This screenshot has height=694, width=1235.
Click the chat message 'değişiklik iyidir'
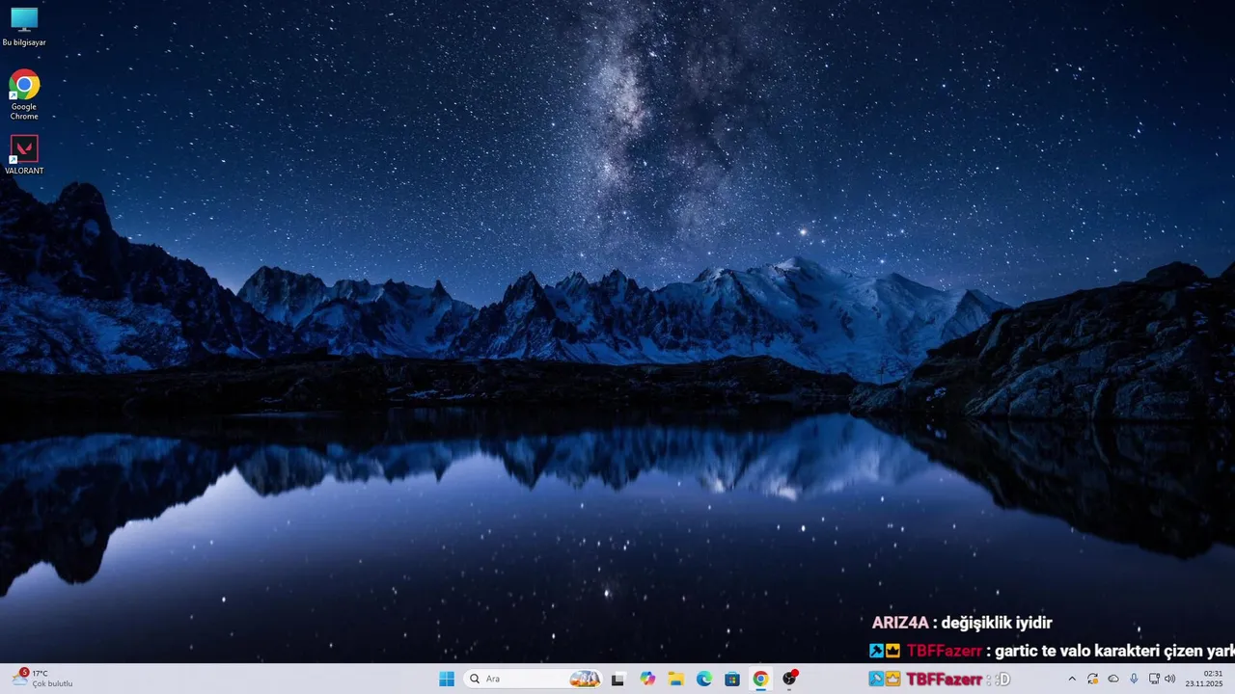pyautogui.click(x=997, y=623)
